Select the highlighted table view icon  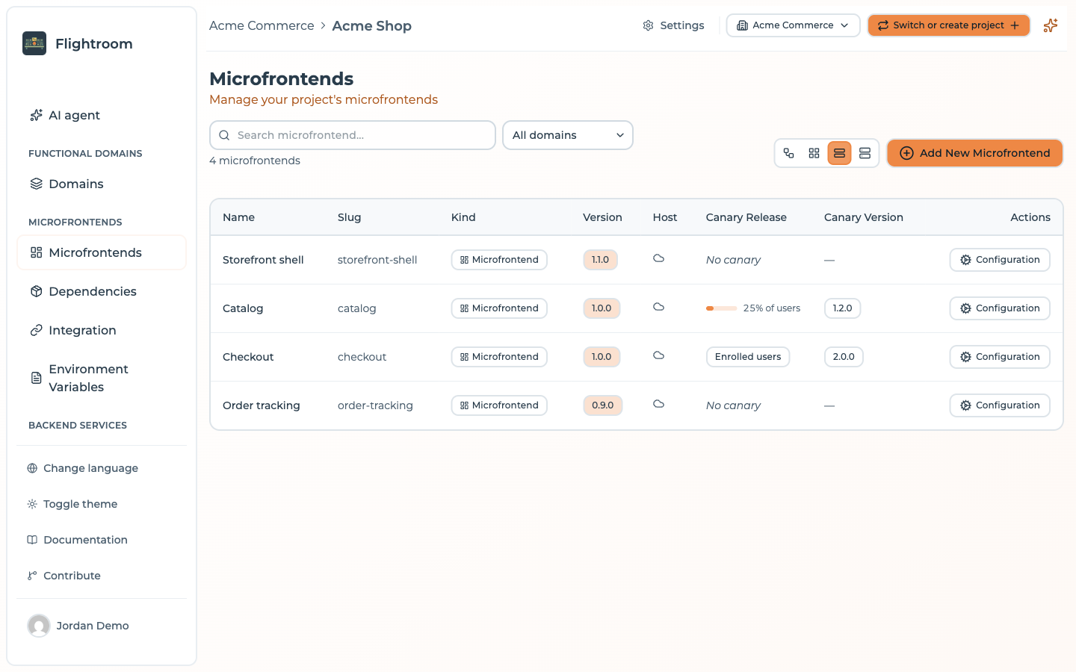tap(840, 153)
